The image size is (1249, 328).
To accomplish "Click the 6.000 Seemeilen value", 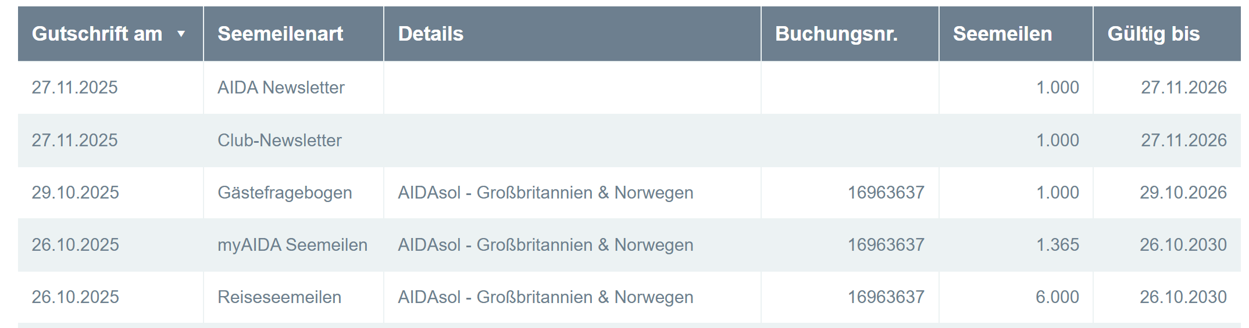I will point(1057,297).
